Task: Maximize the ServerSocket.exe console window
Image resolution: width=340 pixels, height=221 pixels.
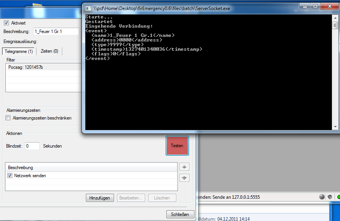Action: tap(315, 7)
